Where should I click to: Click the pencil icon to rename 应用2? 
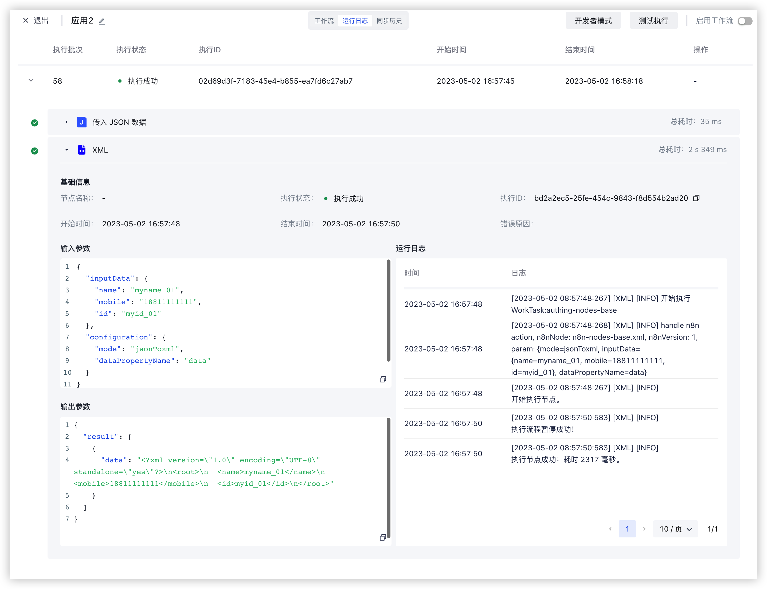pos(102,21)
